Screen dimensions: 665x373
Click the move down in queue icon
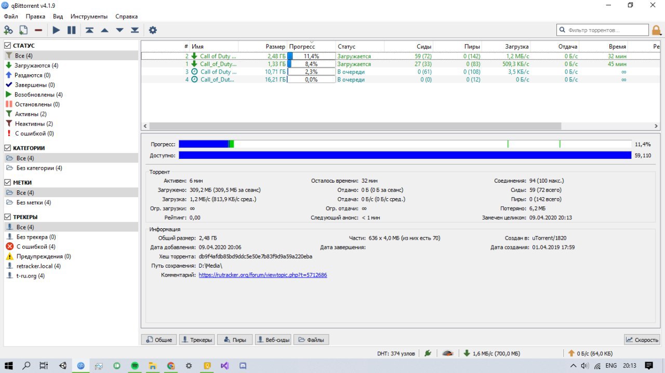[x=119, y=30]
